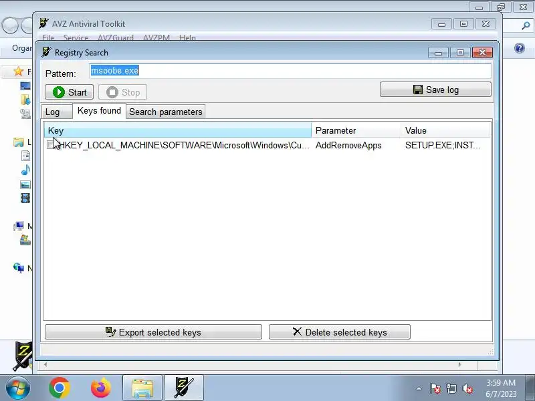Click the Explorer search magnifier icon

(526, 25)
